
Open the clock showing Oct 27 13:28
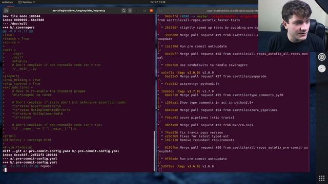(158, 2)
